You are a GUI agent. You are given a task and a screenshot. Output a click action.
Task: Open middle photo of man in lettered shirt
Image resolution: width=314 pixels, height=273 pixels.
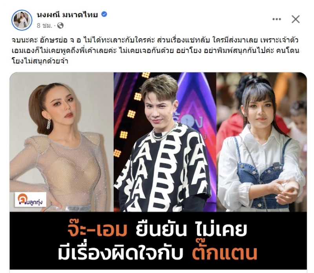[x=165, y=142]
